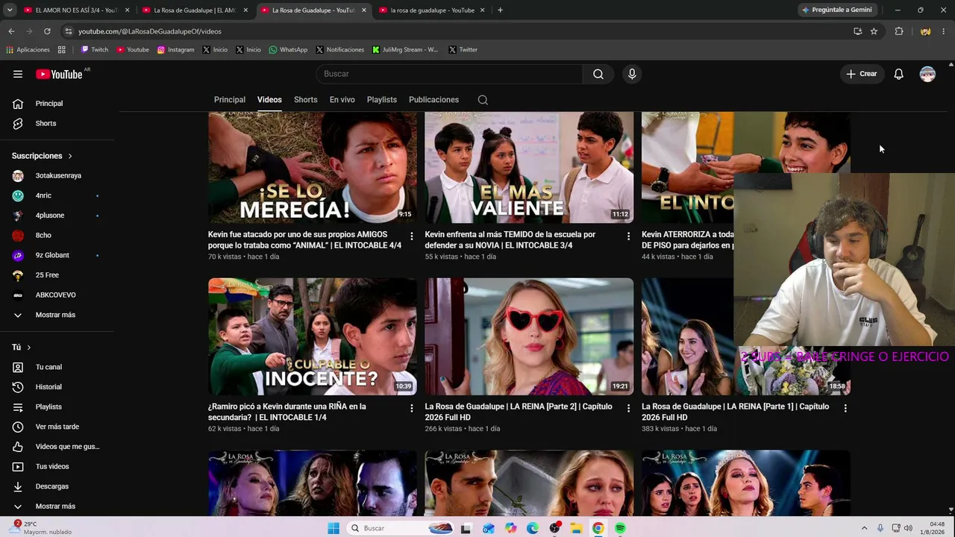Start voice search with the microphone
This screenshot has height=537, width=955.
pos(632,74)
